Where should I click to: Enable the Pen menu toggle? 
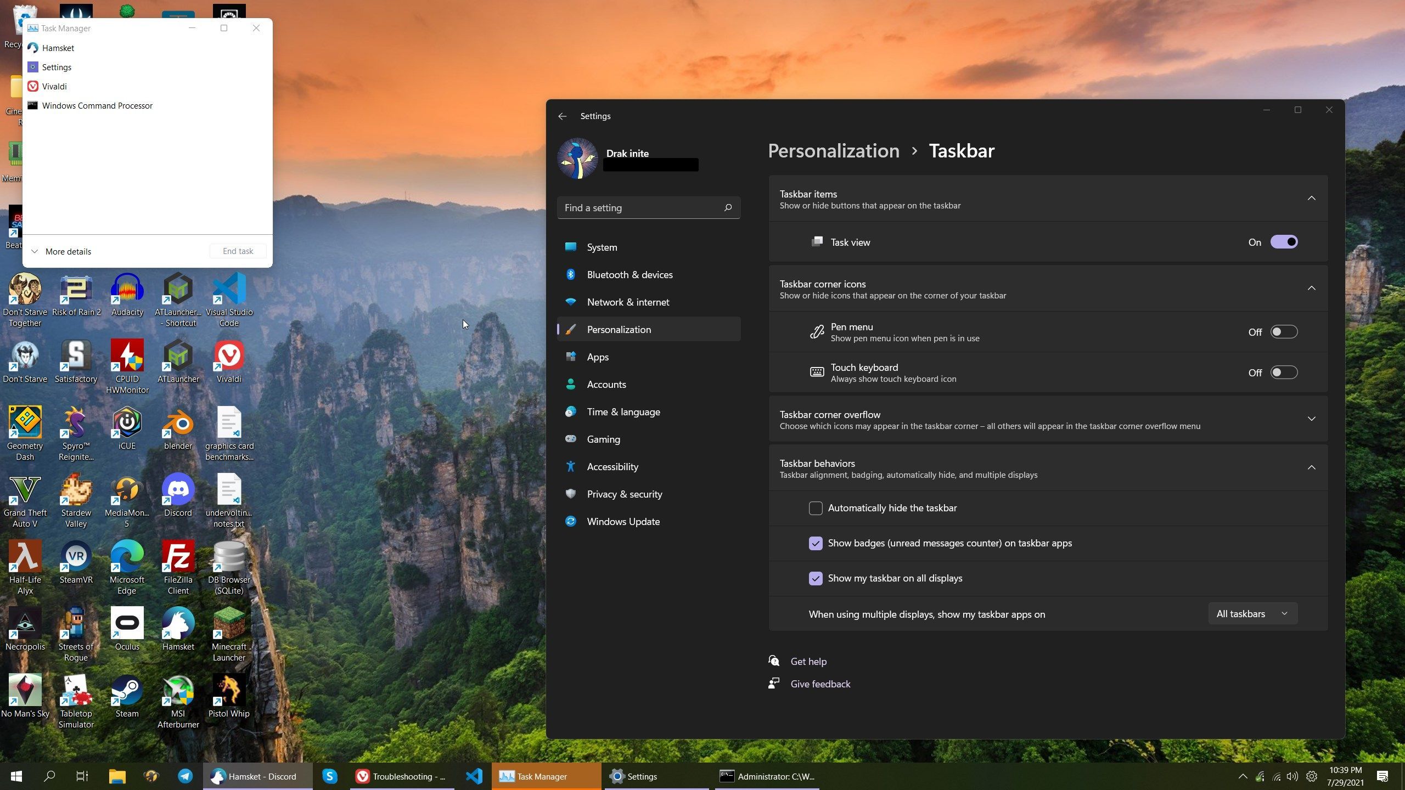[1284, 332]
